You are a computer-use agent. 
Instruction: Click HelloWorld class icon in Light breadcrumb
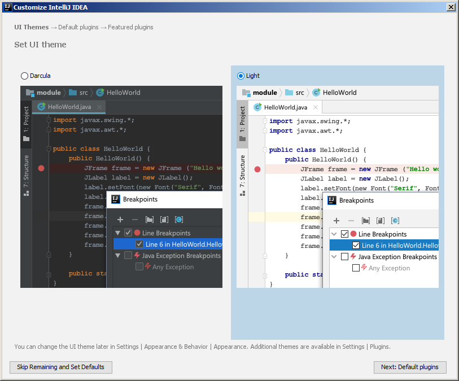point(316,93)
